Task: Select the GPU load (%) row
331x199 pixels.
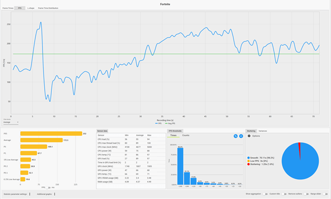Action: coord(131,158)
